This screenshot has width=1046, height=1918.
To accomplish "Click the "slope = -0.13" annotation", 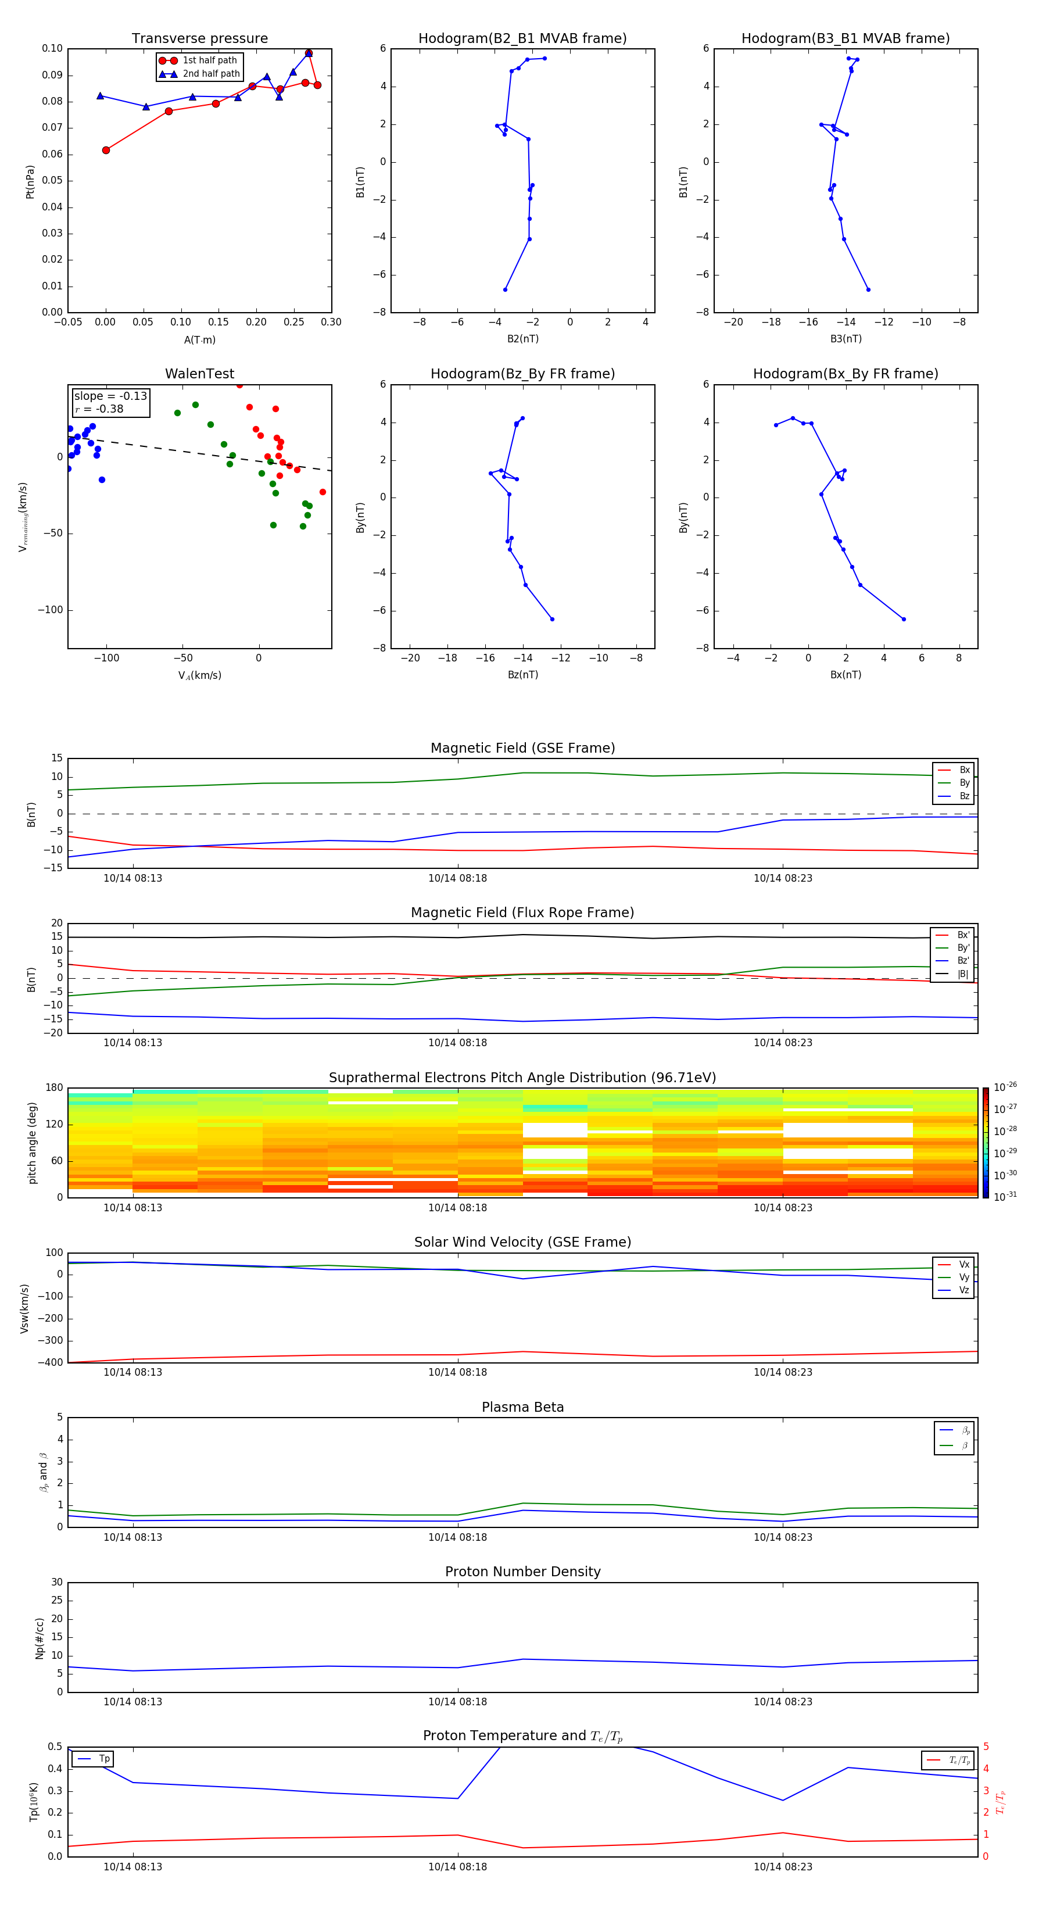I will (x=110, y=396).
